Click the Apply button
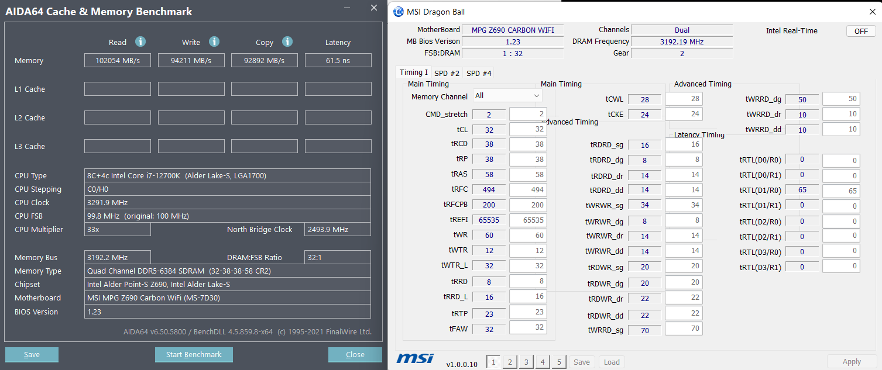Viewport: 882px width, 370px height. coord(852,362)
